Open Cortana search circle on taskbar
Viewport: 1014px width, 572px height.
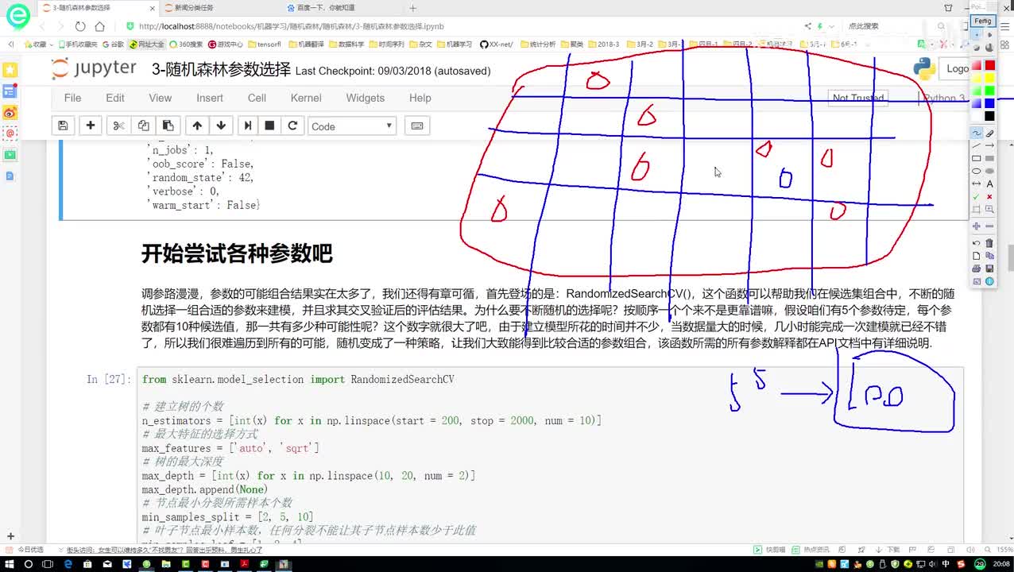[x=29, y=564]
